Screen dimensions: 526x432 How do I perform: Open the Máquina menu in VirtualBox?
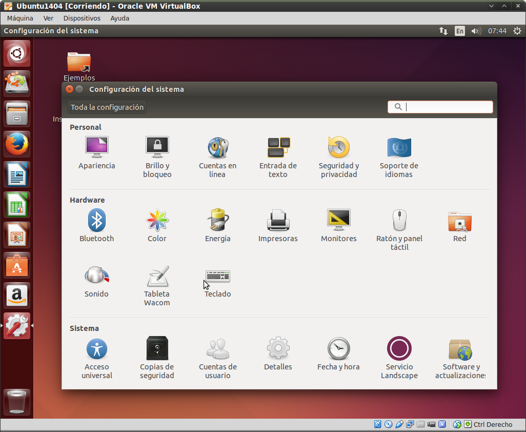pyautogui.click(x=20, y=18)
